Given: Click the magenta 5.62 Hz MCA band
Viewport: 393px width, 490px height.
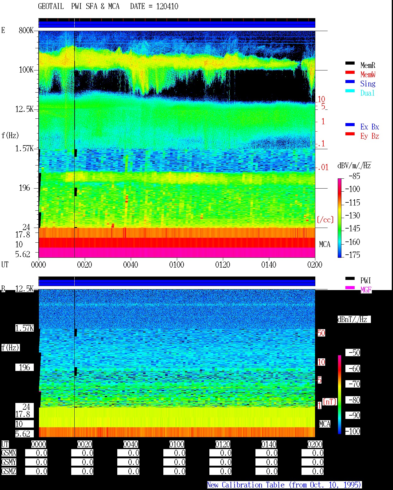Looking at the screenshot, I should [177, 253].
